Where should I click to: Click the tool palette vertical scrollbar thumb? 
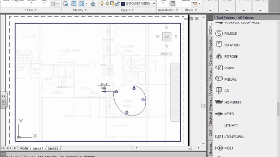coord(278,109)
